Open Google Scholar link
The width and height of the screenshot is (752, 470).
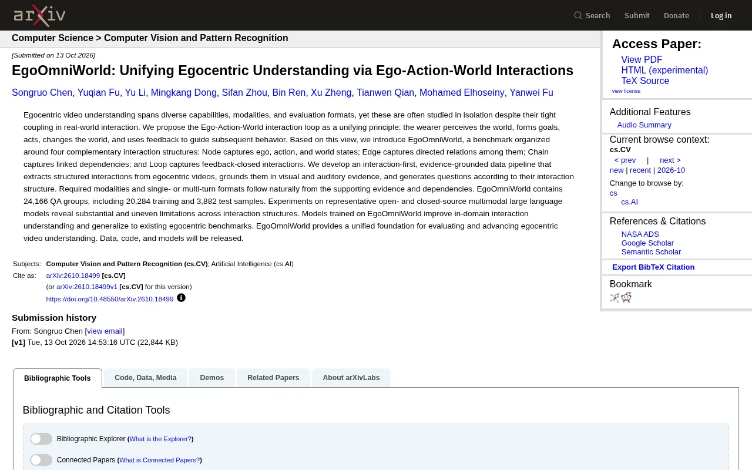[x=647, y=243]
